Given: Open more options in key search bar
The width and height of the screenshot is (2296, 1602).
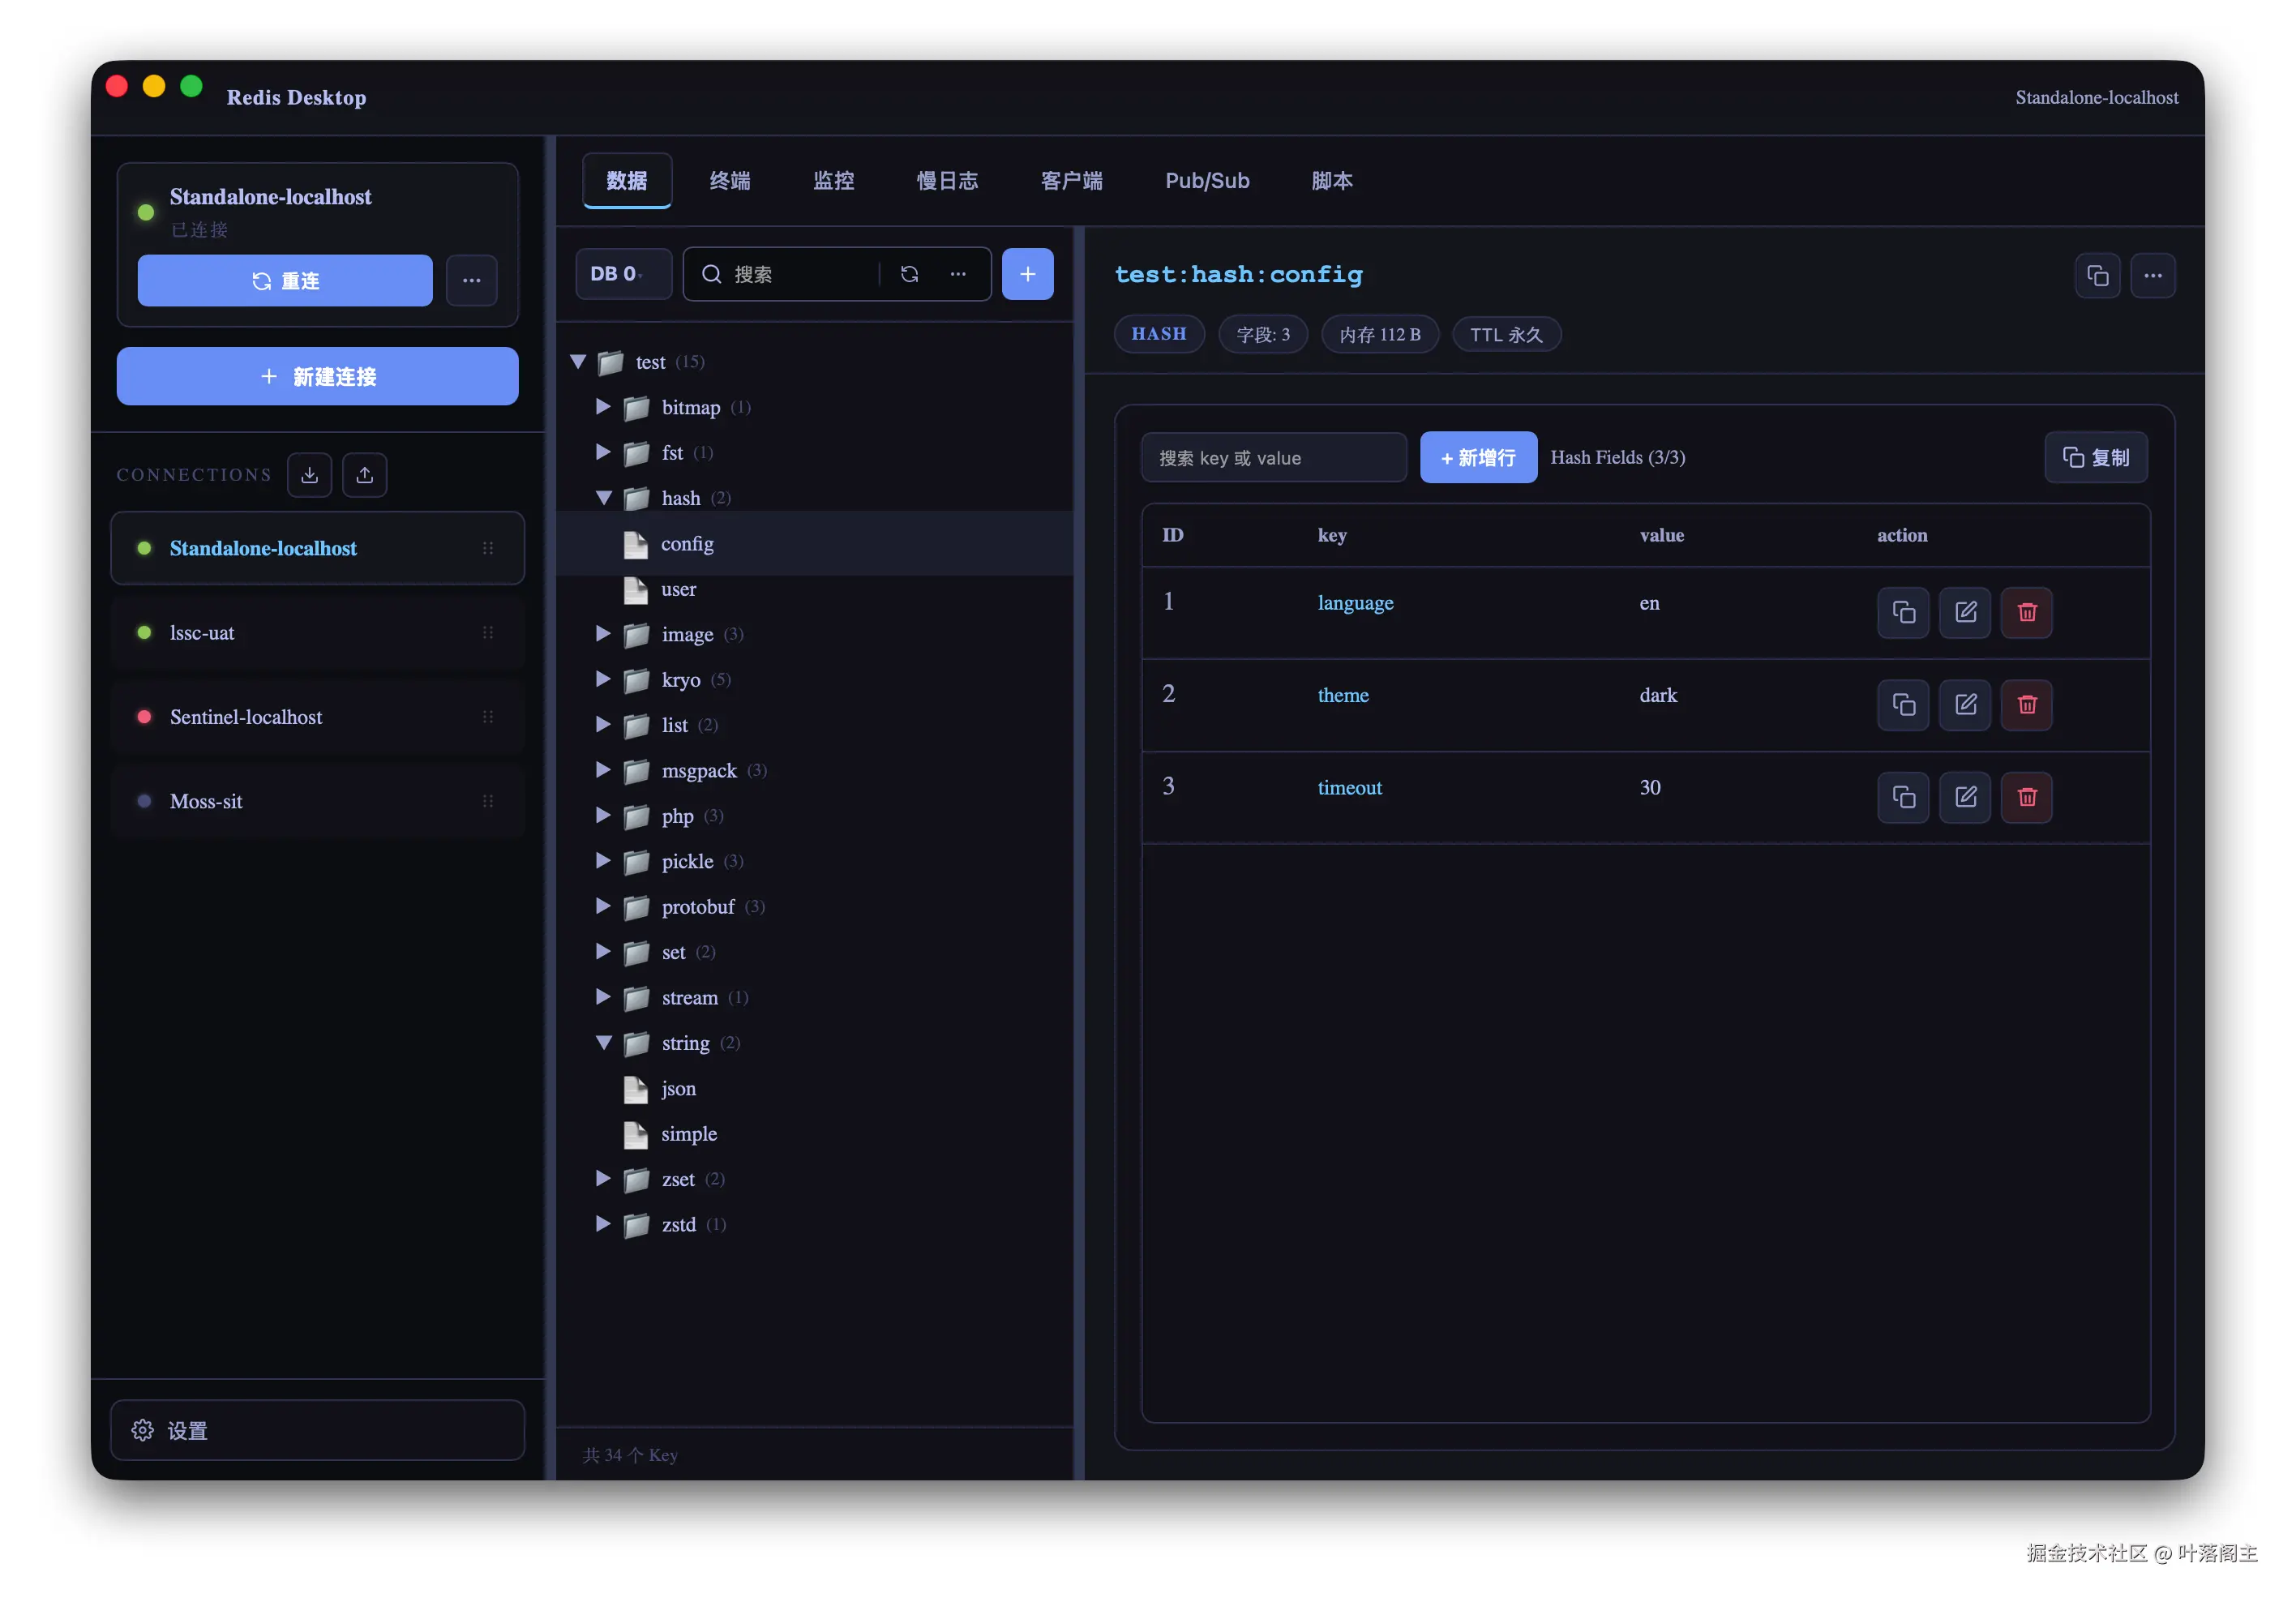Looking at the screenshot, I should 958,274.
